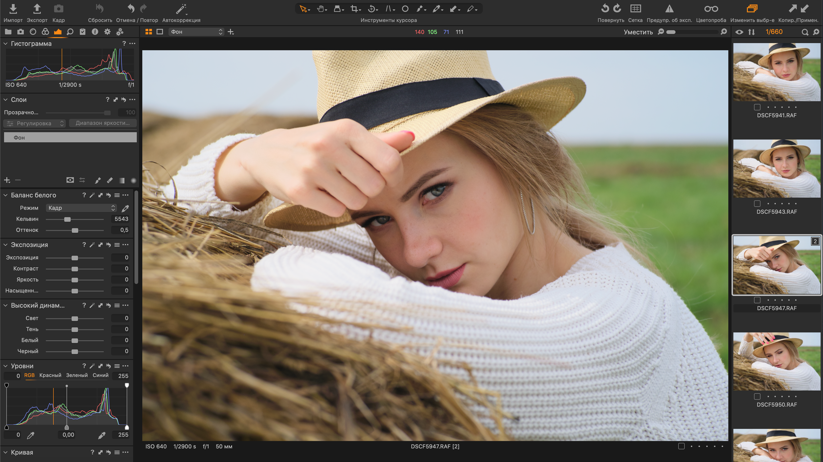Image resolution: width=823 pixels, height=462 pixels.
Task: Toggle layer mask visibility eye
Action: (x=70, y=180)
